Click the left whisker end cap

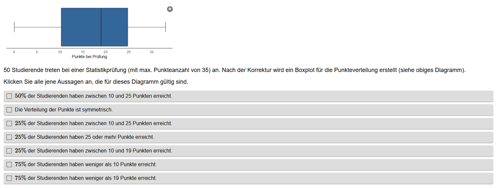[14, 27]
